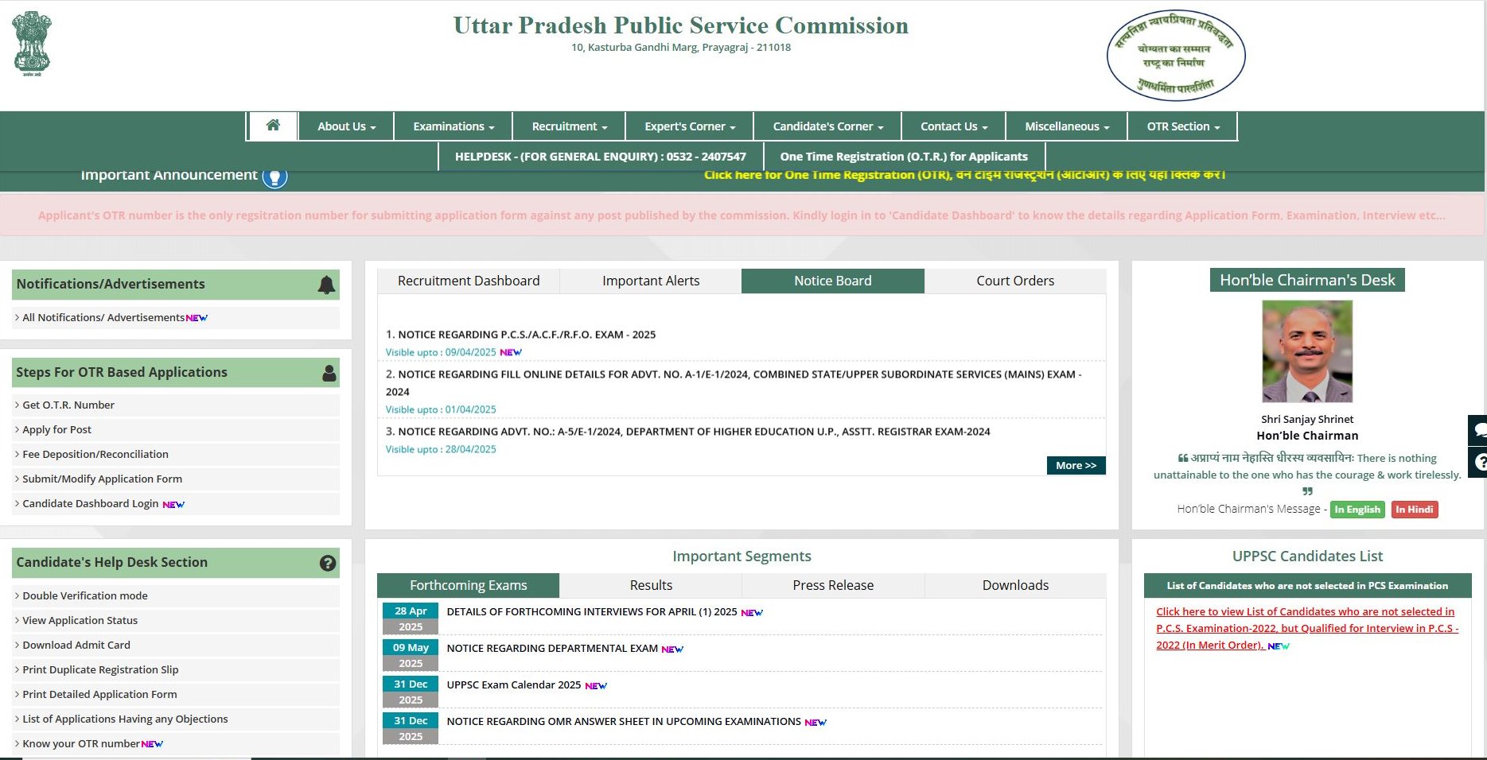Open Notice Regarding Departmental Exam
Viewport: 1487px width, 760px height.
point(552,649)
